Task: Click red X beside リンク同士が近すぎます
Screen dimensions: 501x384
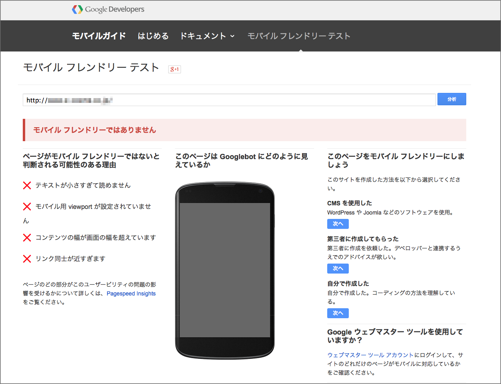Action: 27,259
